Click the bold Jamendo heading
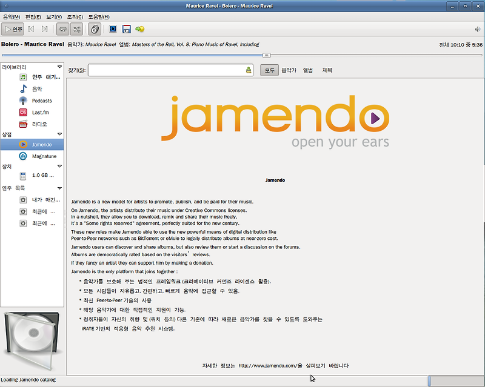Viewport: 485px width, 387px height. tap(275, 180)
